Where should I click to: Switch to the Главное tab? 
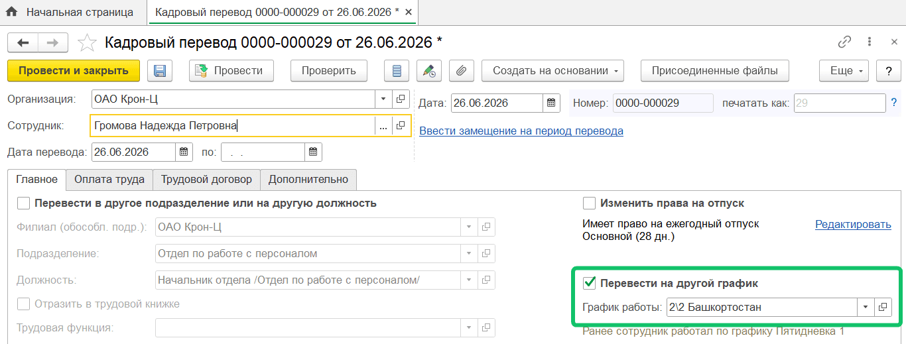tap(37, 179)
